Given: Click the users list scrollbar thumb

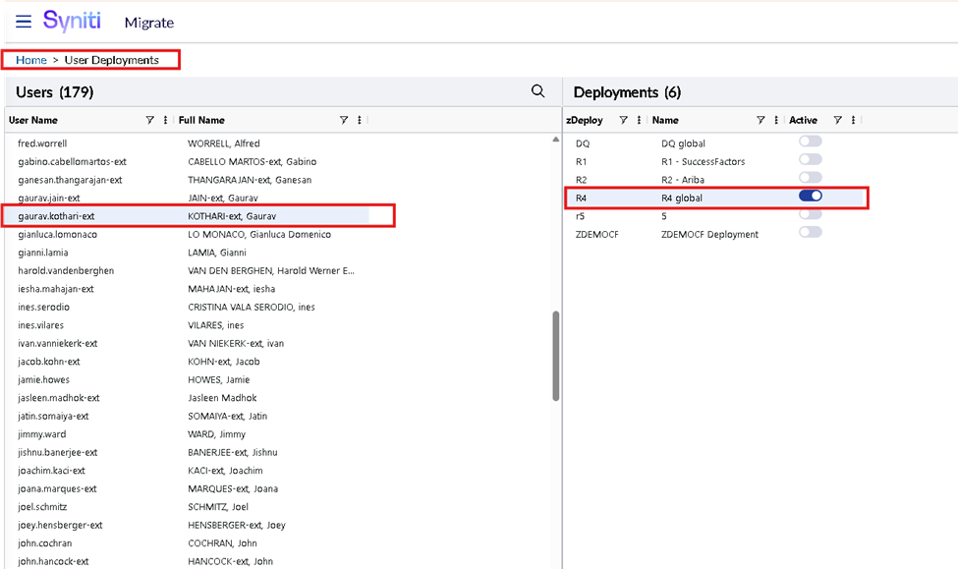Looking at the screenshot, I should click(x=556, y=355).
